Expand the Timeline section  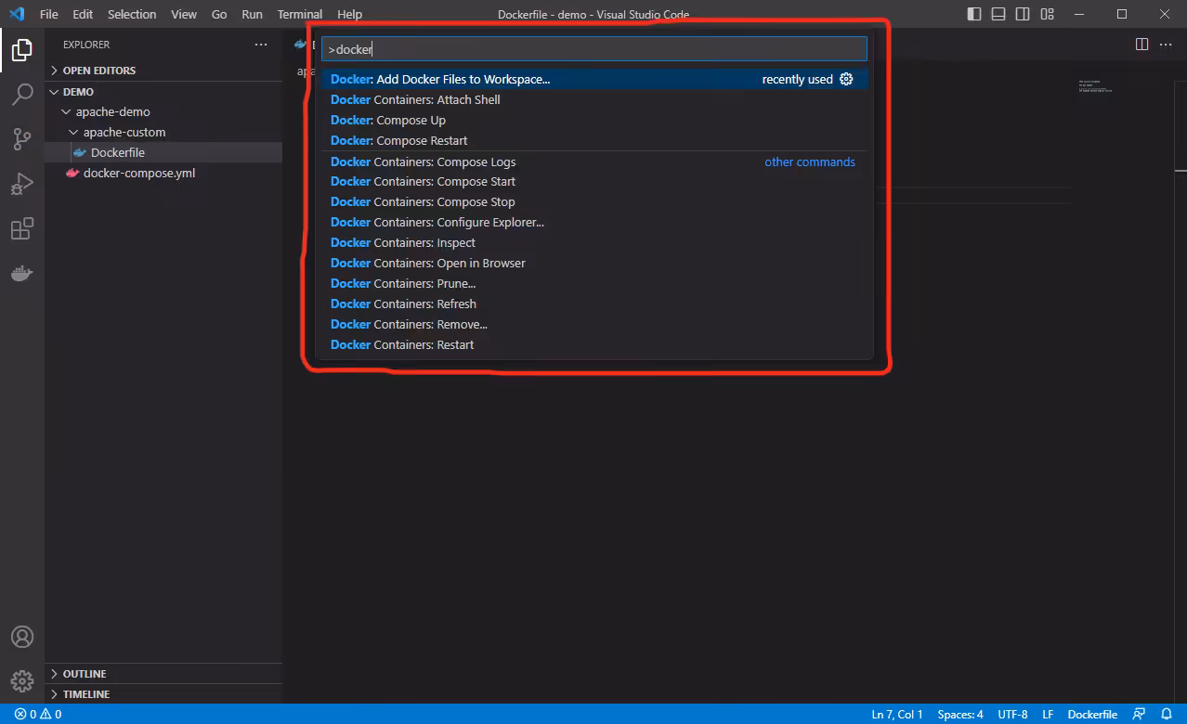[x=163, y=694]
